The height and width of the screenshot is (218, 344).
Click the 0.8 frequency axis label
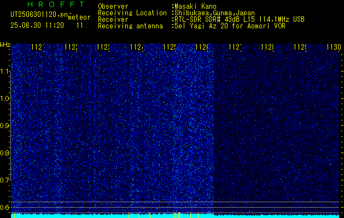point(4,153)
